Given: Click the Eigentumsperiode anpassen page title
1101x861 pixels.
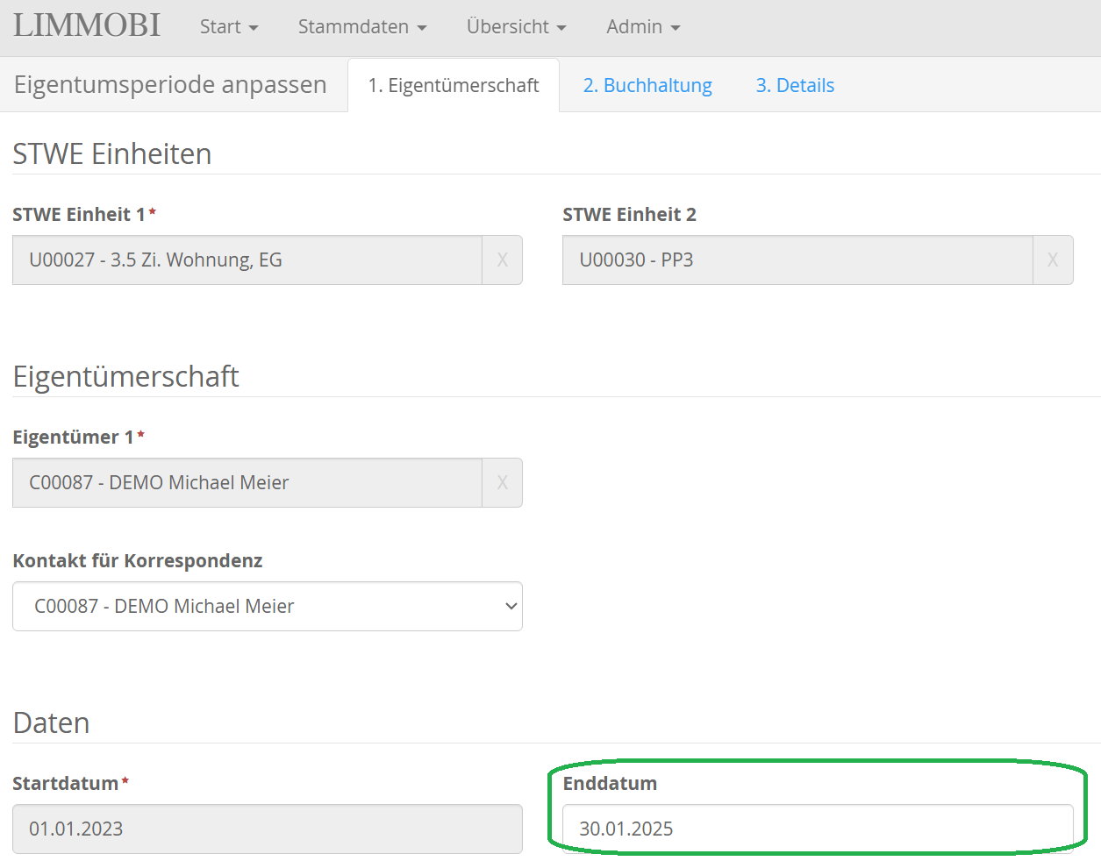Looking at the screenshot, I should coord(170,85).
